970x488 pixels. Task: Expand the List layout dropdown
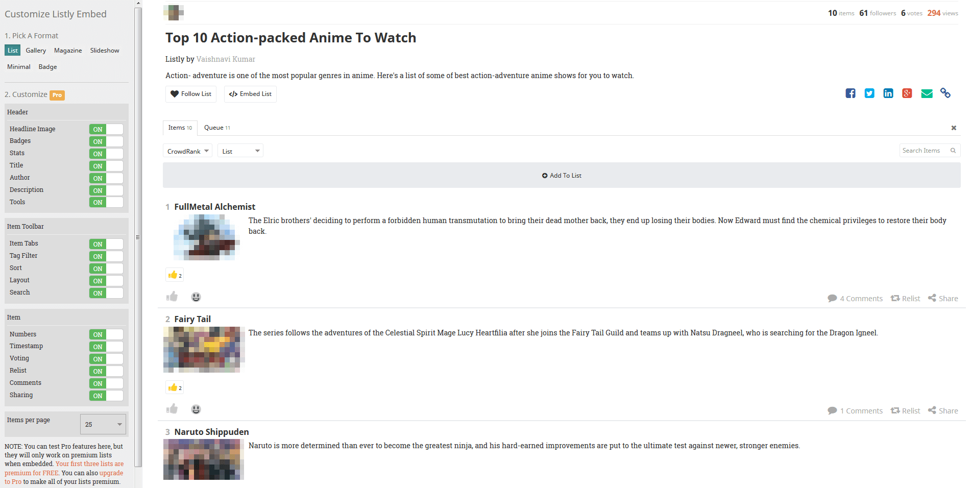click(240, 151)
